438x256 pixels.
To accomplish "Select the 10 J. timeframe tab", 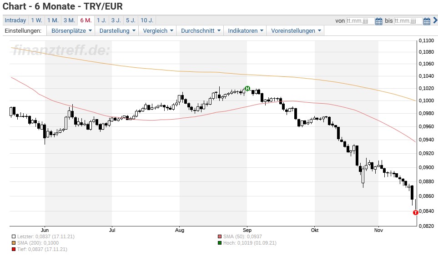I will pos(147,20).
